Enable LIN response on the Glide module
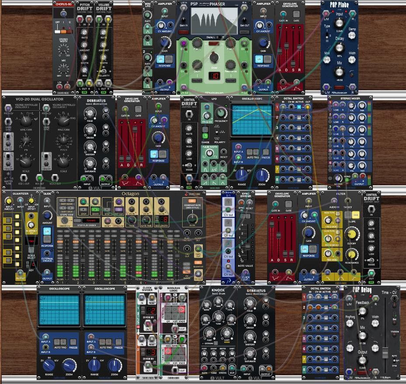Viewport: 406px width, 384px height. [47, 231]
